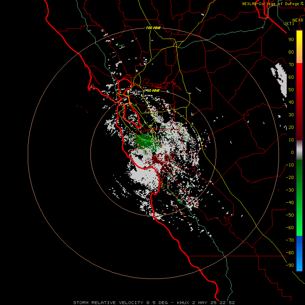Viewport: 305px width, 305px height.
Task: Click the 0 value on velocity scale
Action: click(x=292, y=152)
